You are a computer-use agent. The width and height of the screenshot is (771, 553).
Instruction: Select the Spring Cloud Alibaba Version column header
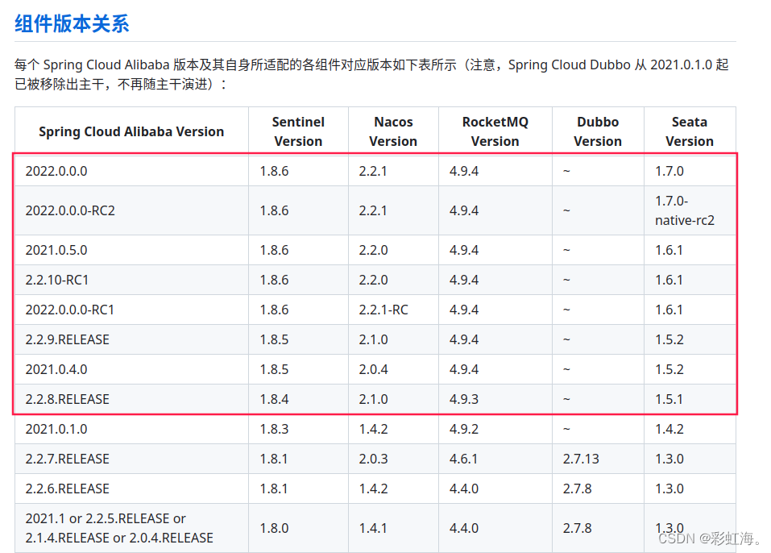click(x=131, y=131)
